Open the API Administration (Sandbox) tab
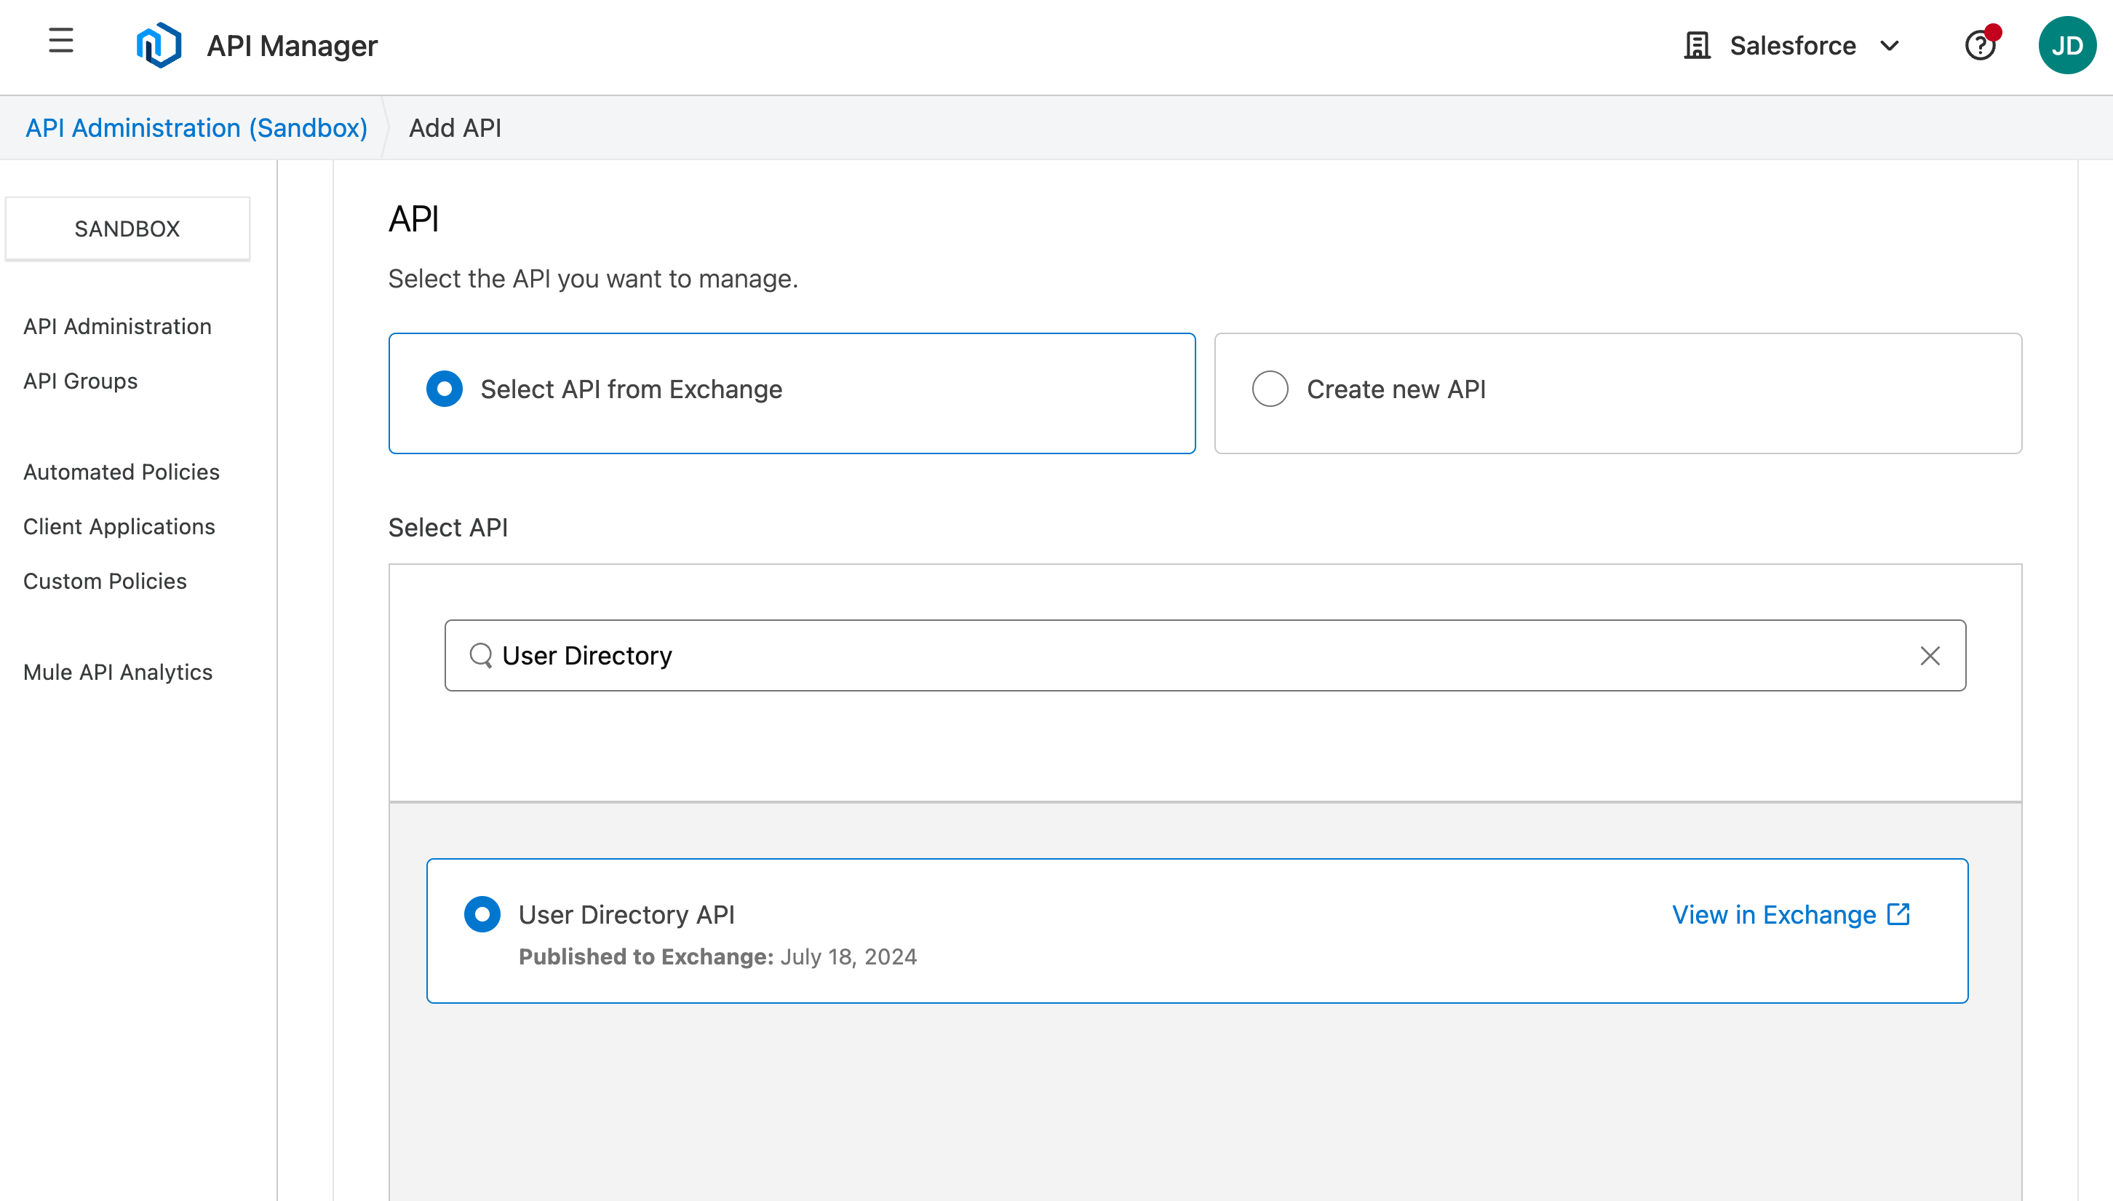Screen dimensions: 2113x1201 click(196, 128)
